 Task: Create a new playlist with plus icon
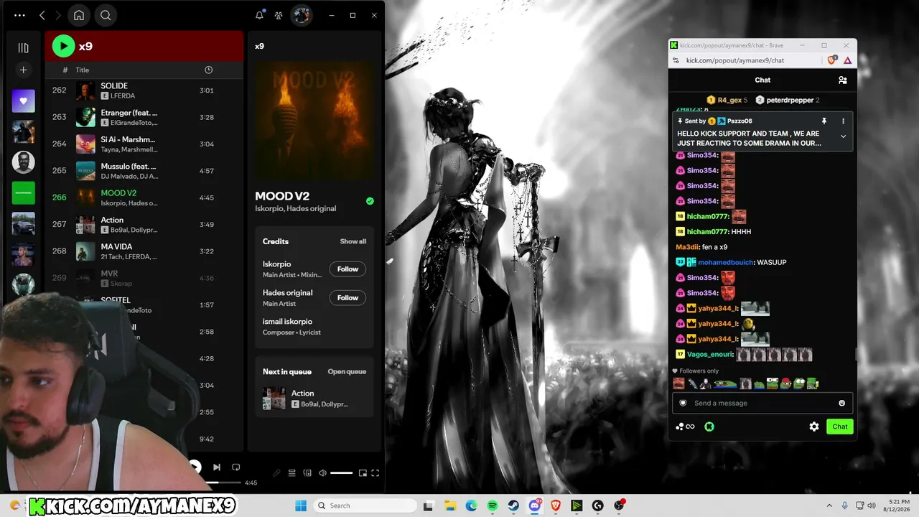click(23, 70)
